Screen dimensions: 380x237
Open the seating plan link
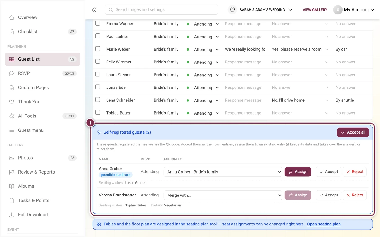324,224
